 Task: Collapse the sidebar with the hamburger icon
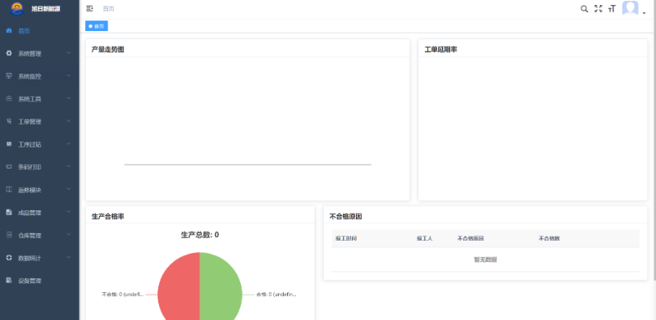click(89, 8)
